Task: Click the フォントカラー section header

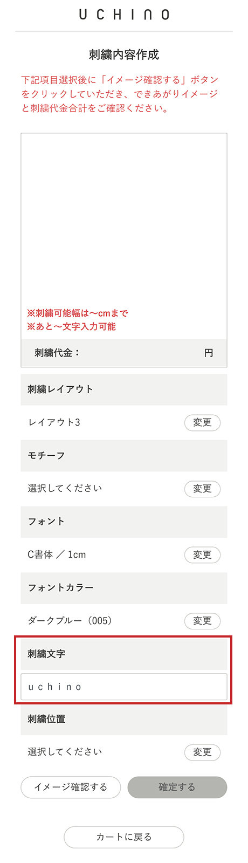Action: tap(124, 588)
